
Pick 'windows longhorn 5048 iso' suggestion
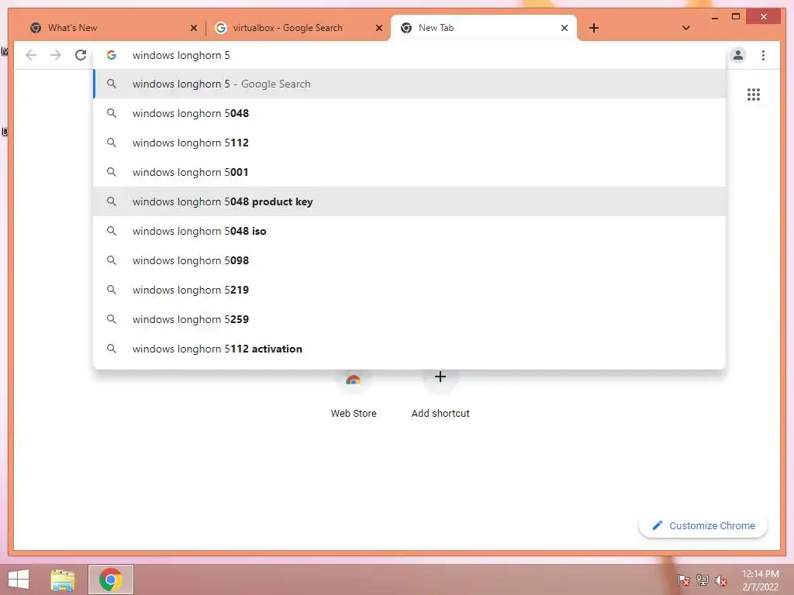tap(409, 231)
